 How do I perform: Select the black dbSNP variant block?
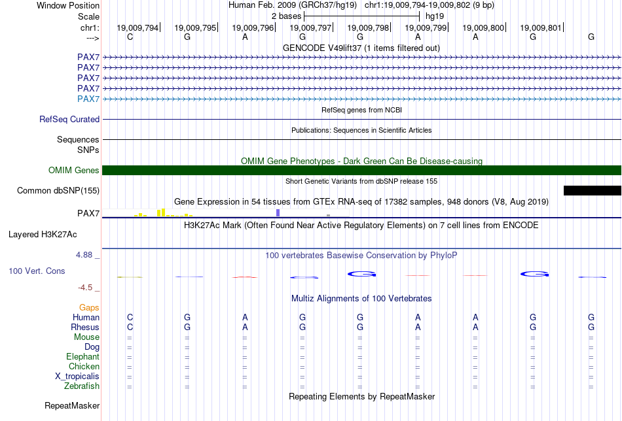tap(593, 190)
